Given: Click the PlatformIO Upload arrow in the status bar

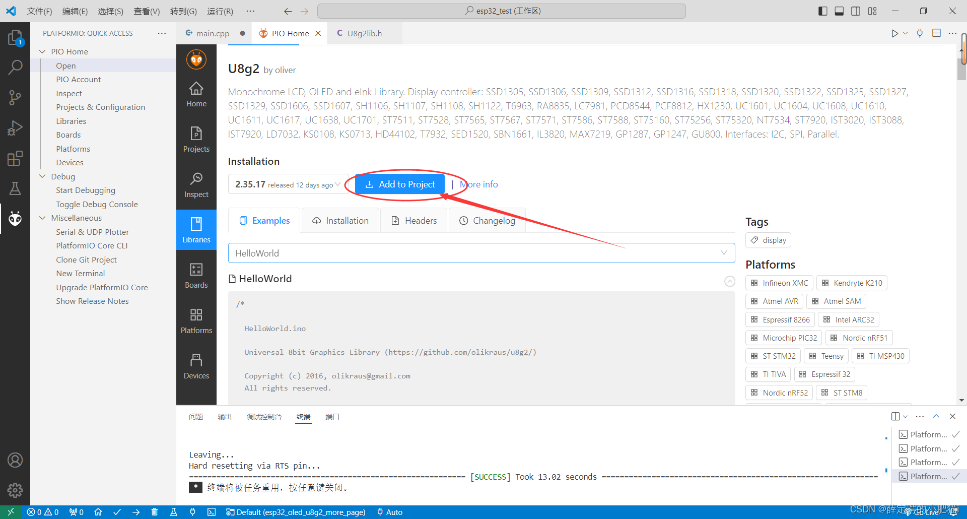Looking at the screenshot, I should [x=136, y=512].
